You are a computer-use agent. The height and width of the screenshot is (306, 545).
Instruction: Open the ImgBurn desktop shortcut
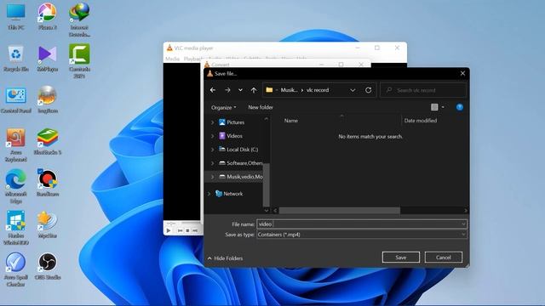pyautogui.click(x=48, y=100)
